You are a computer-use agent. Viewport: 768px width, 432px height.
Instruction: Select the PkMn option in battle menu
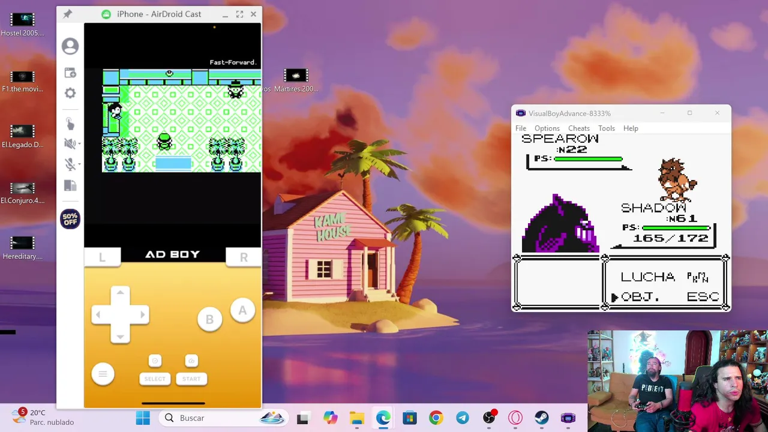click(x=698, y=277)
